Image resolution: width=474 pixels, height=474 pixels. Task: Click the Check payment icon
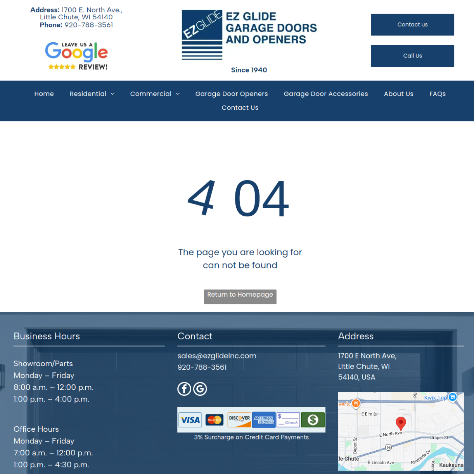288,420
